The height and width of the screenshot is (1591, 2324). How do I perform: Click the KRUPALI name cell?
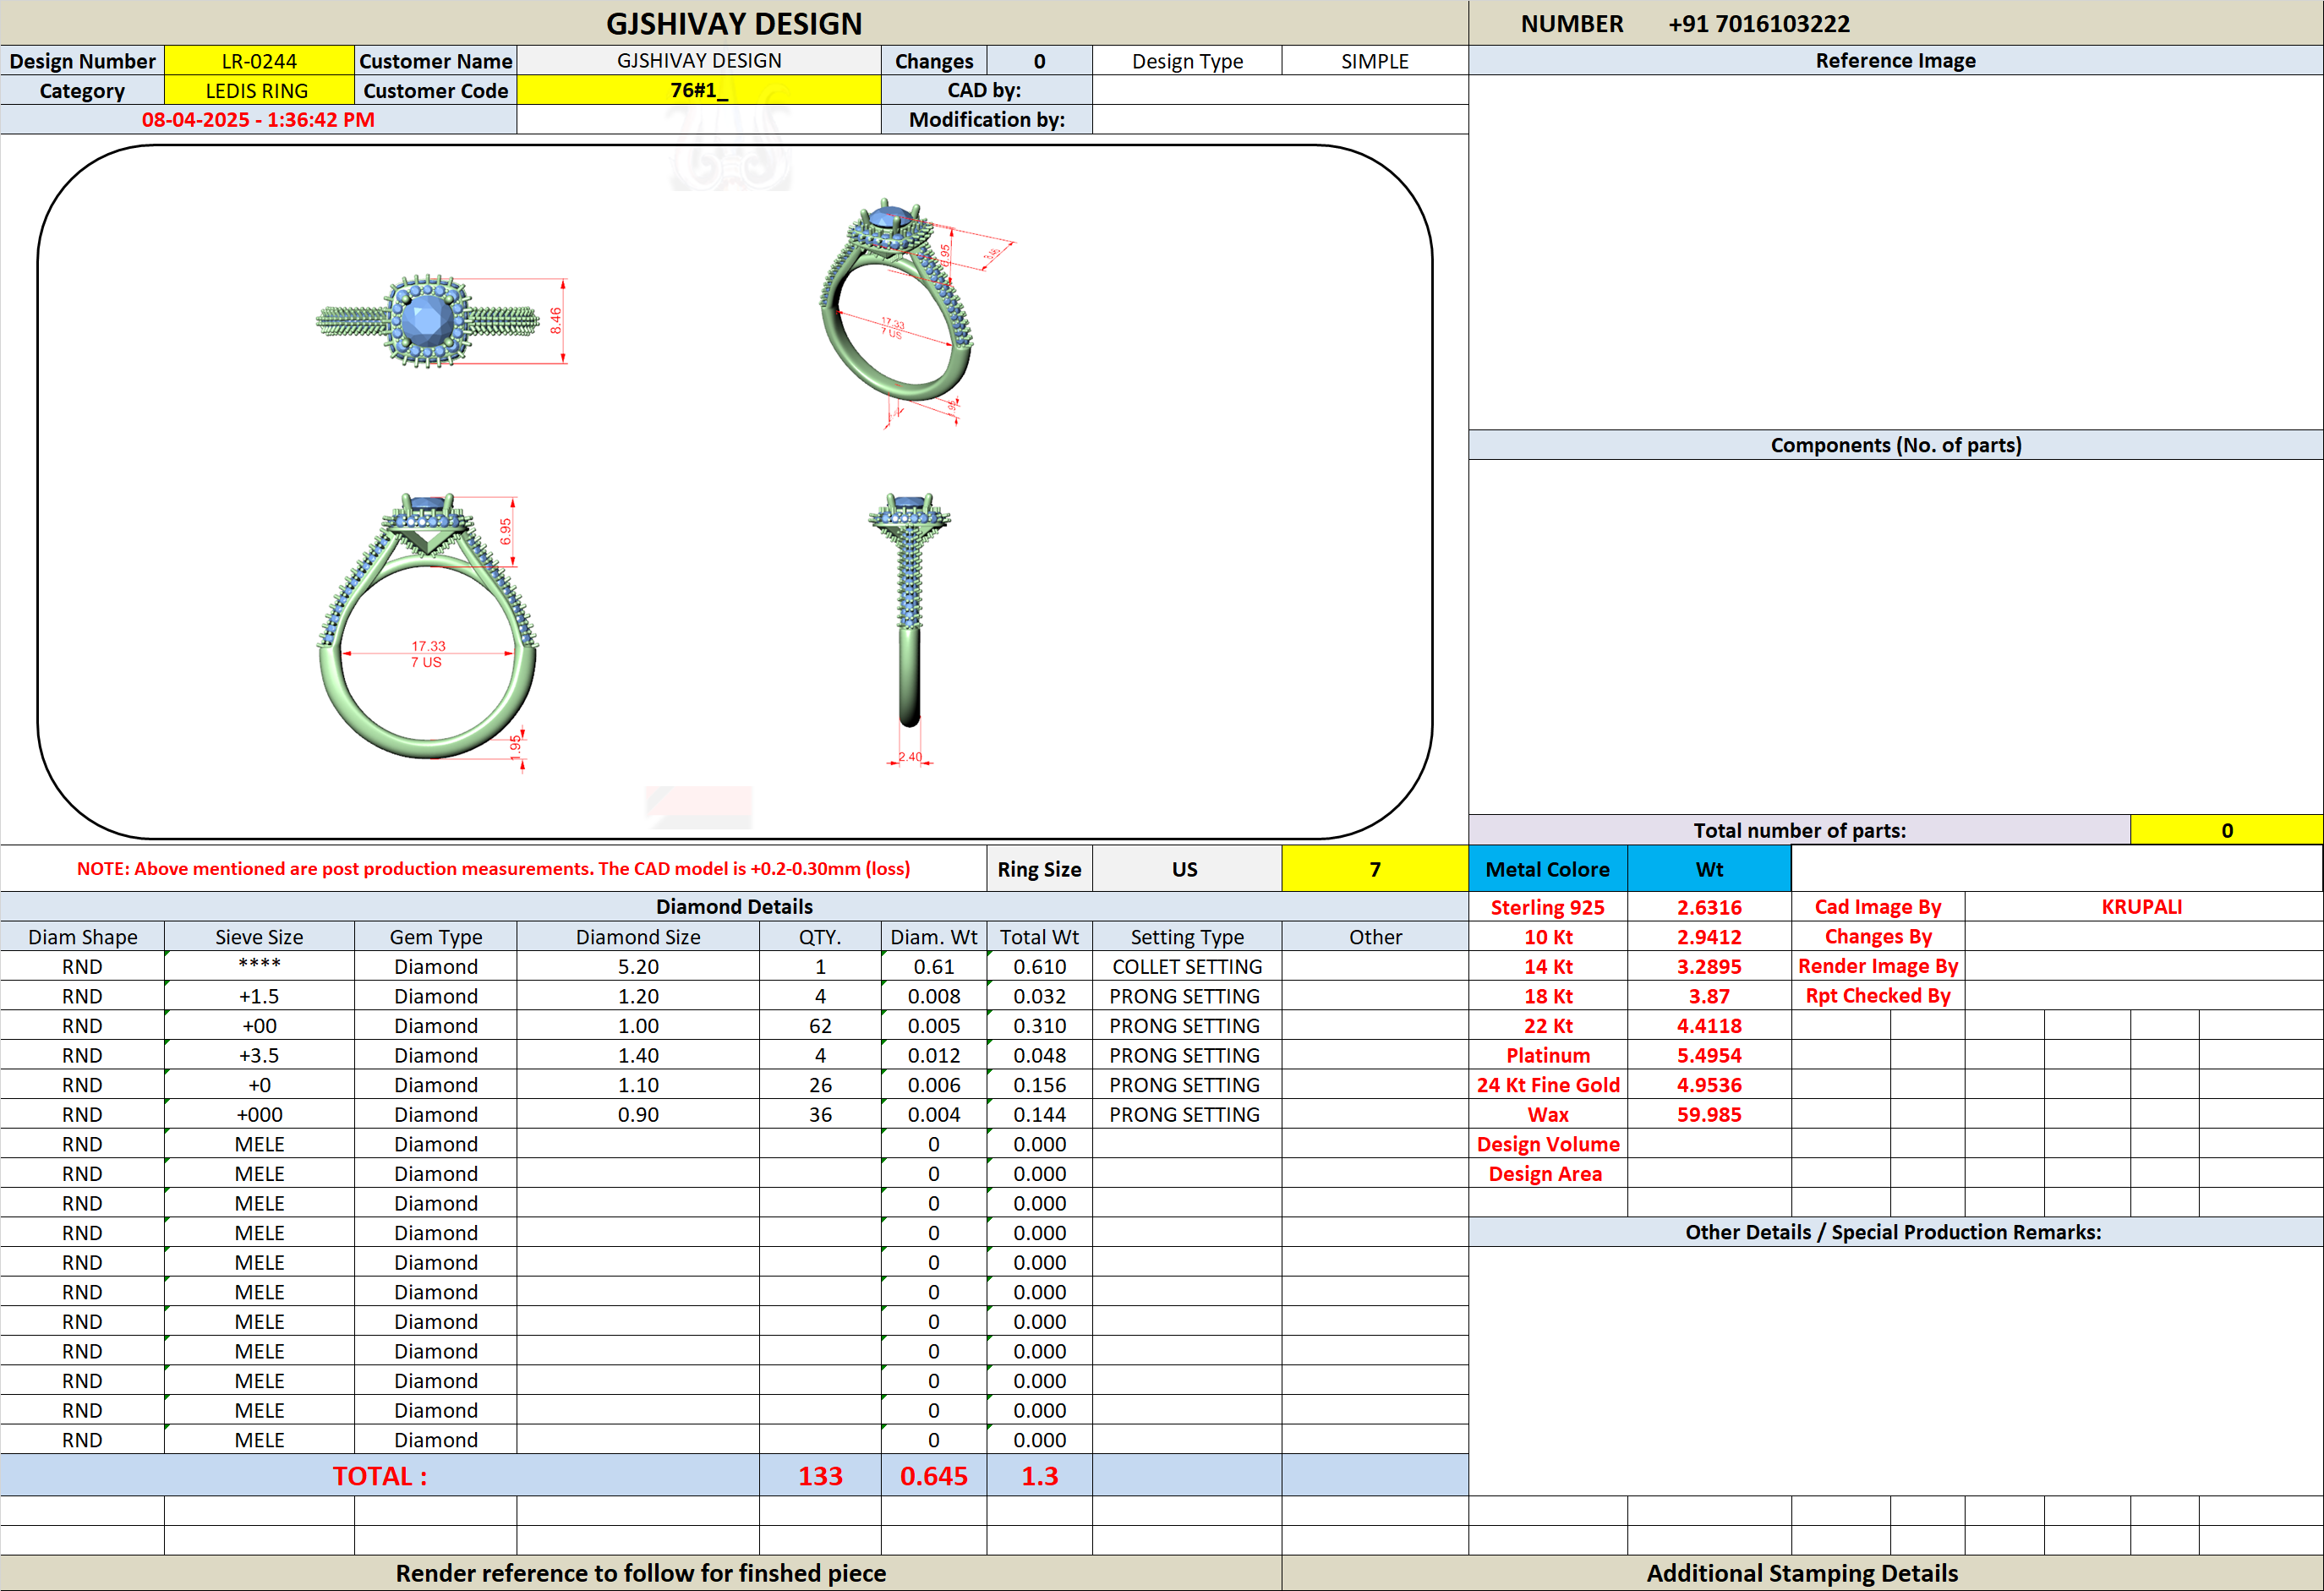coord(2142,907)
